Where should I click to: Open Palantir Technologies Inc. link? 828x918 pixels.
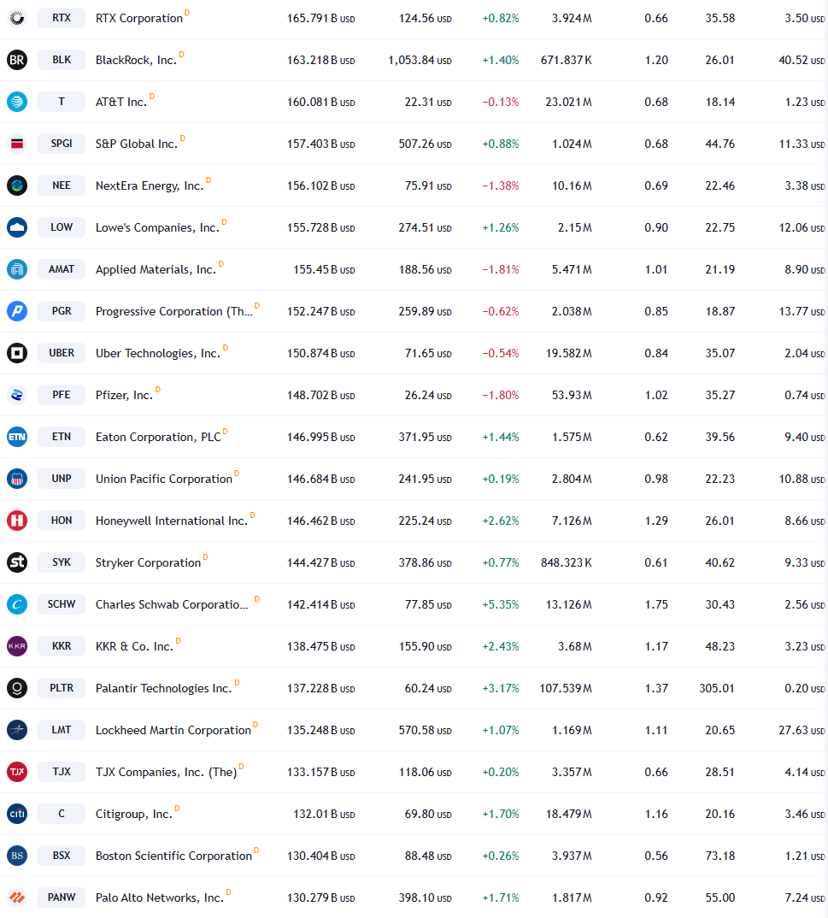pos(164,689)
